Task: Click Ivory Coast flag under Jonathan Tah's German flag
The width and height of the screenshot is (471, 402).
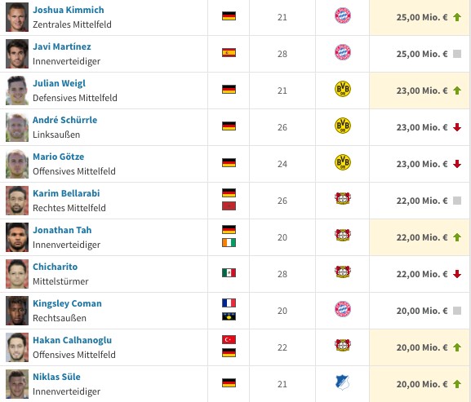Action: tap(229, 243)
